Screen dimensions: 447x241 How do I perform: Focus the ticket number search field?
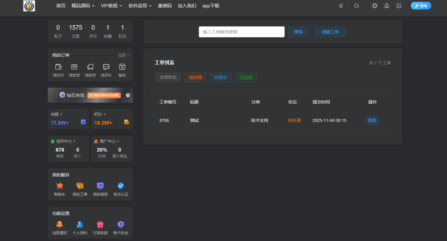click(x=241, y=32)
